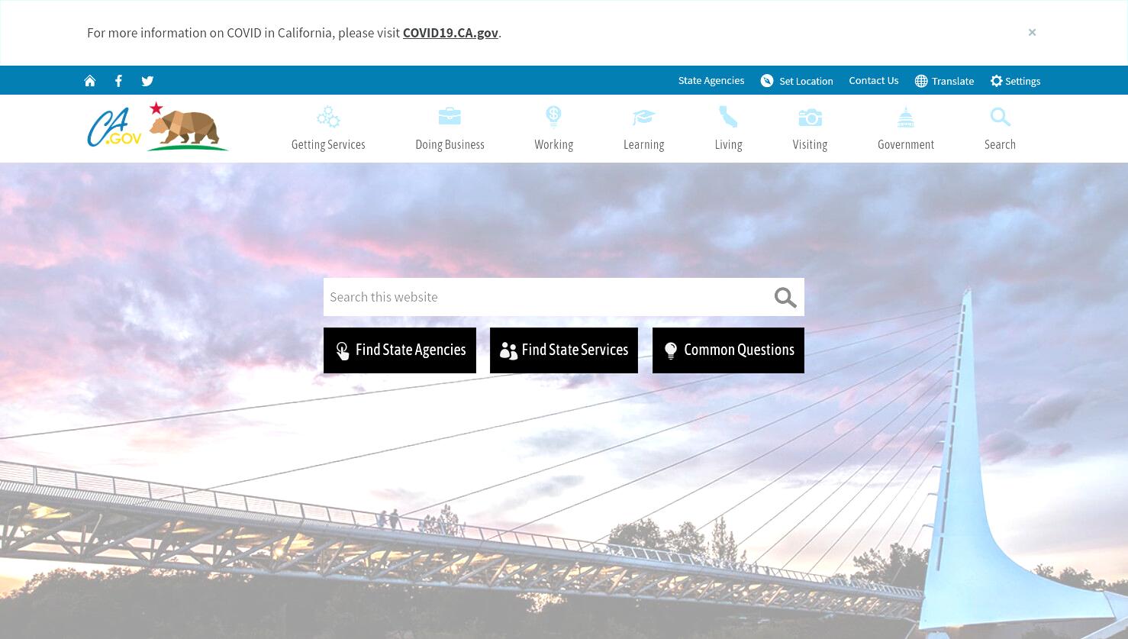Open the Visiting menu label

click(810, 144)
